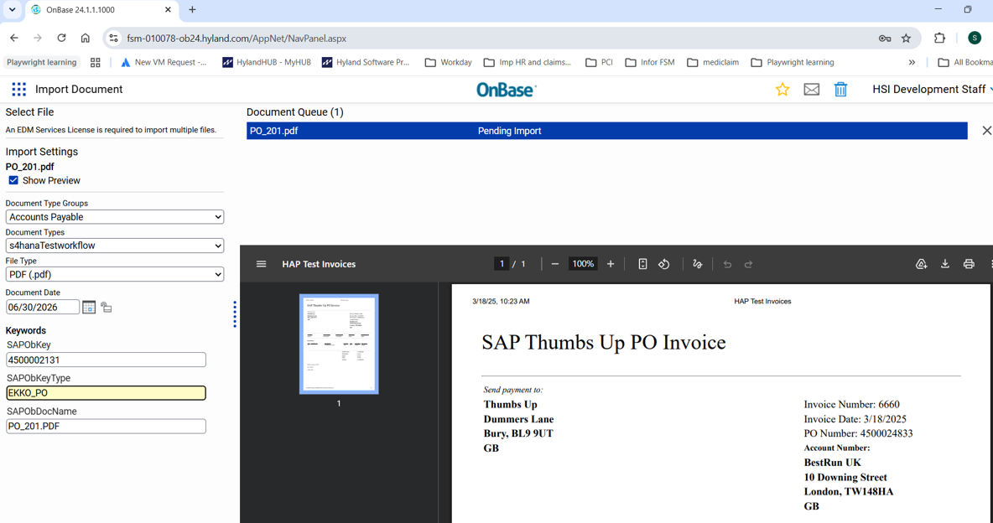993x523 pixels.
Task: Open the tab search dropdown arrow
Action: 12,9
